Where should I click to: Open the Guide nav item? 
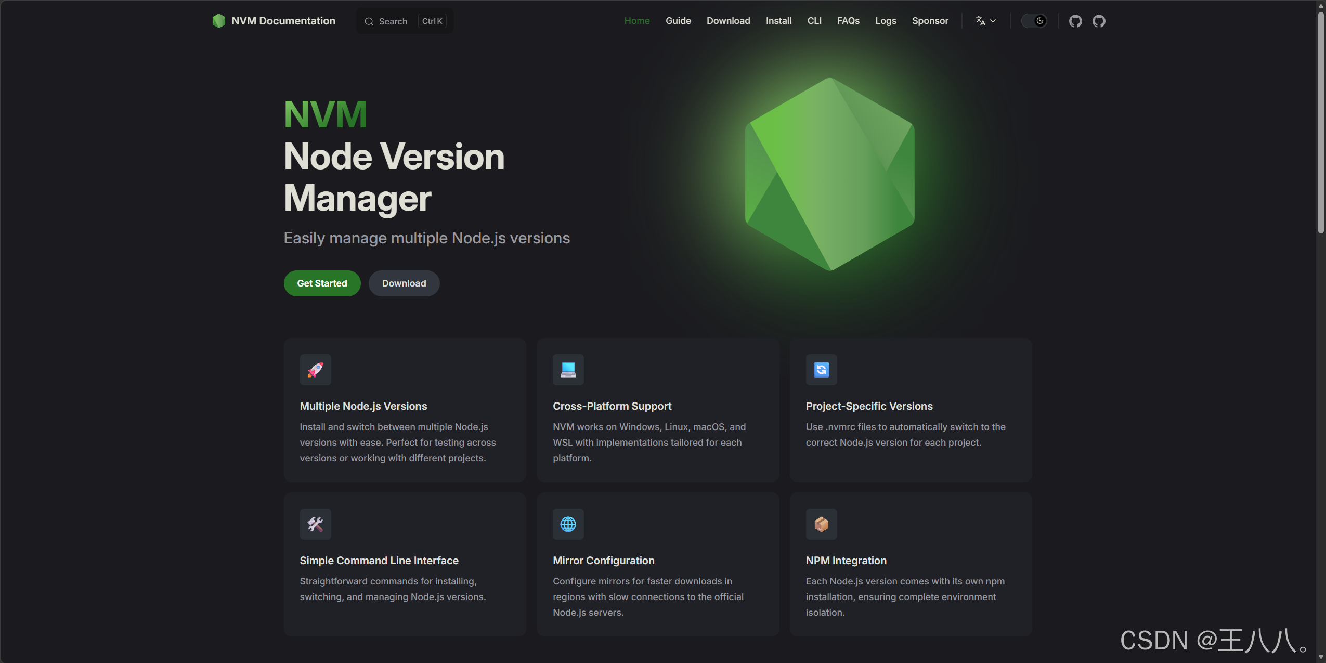point(678,21)
